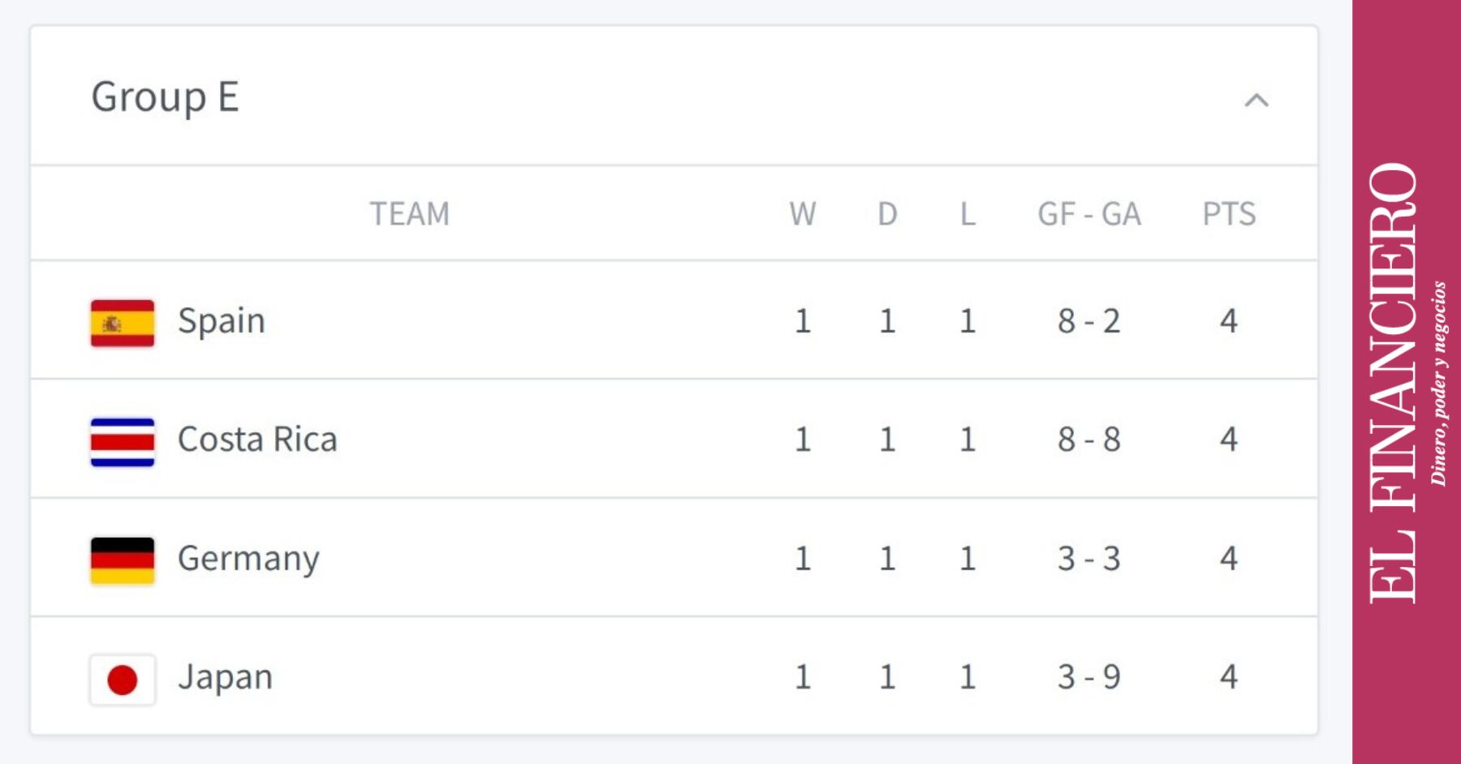Click the Japan flag icon
This screenshot has height=764, width=1461.
123,680
